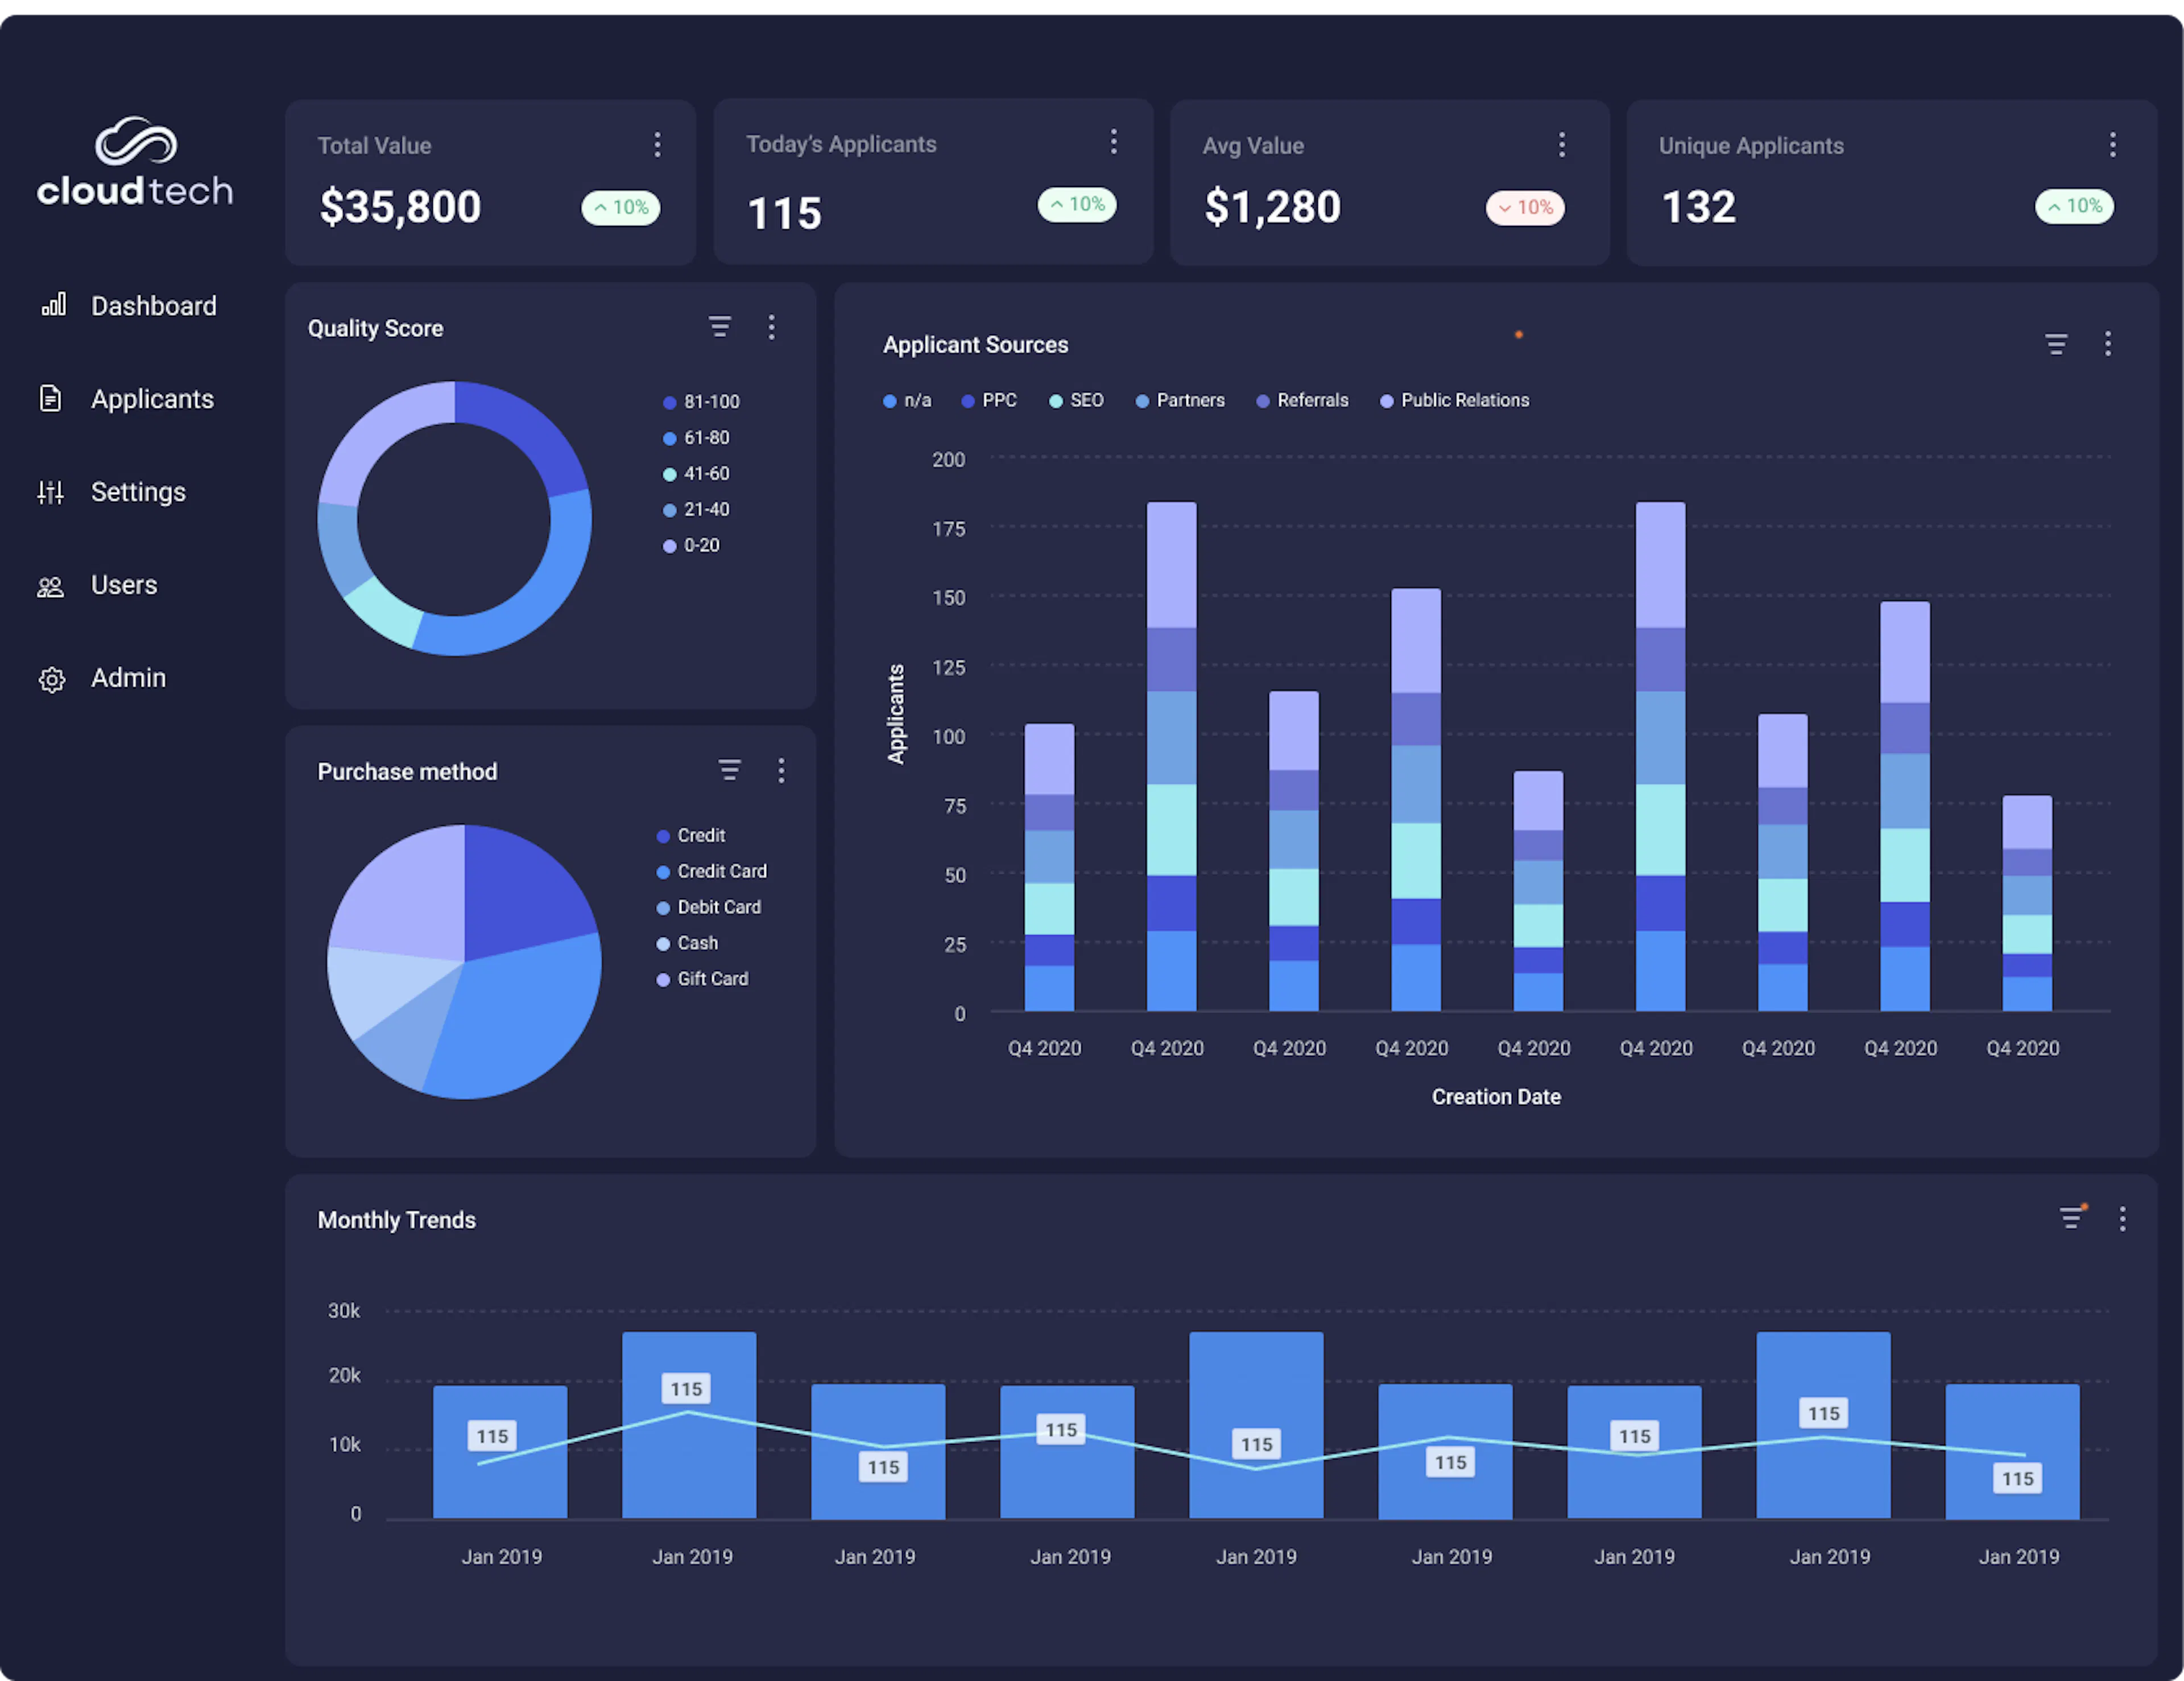Click the Admin gear icon
Image resolution: width=2184 pixels, height=1681 pixels.
pos(52,679)
